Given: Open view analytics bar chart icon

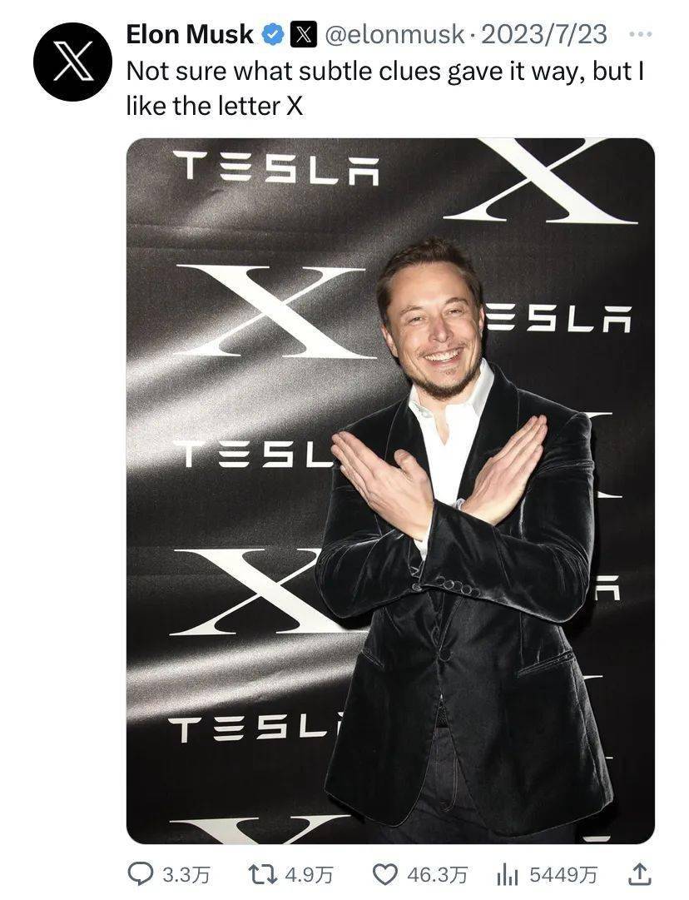Looking at the screenshot, I should [507, 874].
